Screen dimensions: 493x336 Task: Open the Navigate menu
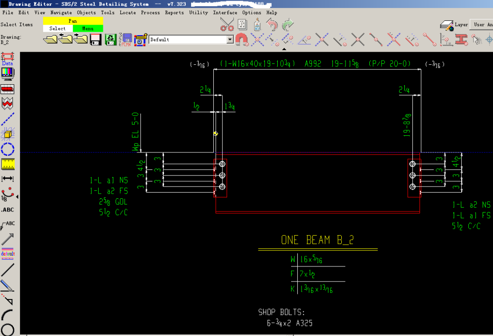(x=61, y=13)
